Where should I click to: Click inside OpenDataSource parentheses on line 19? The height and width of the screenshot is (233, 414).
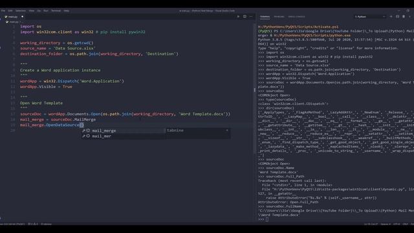82,125
